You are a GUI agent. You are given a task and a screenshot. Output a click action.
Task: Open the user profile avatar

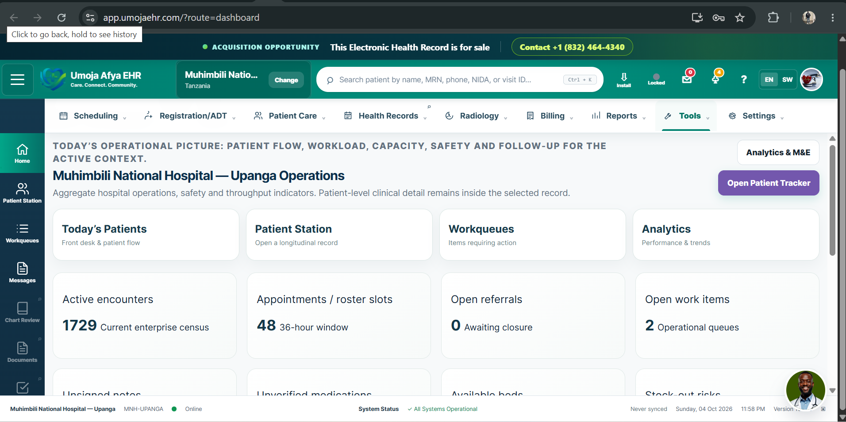[x=811, y=80]
